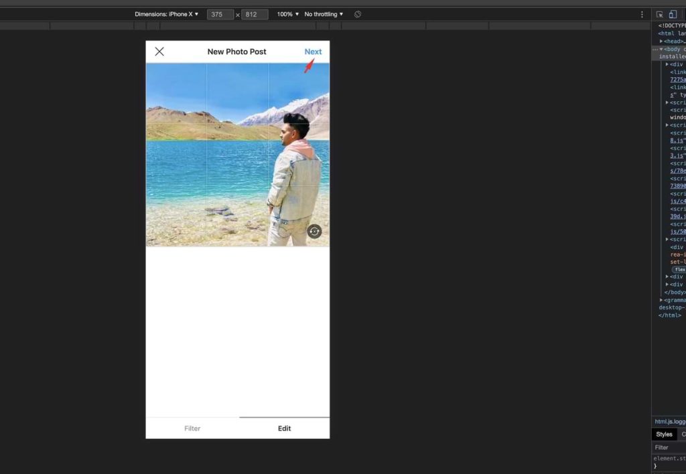
Task: Click the Next link to continue posting
Action: point(313,52)
